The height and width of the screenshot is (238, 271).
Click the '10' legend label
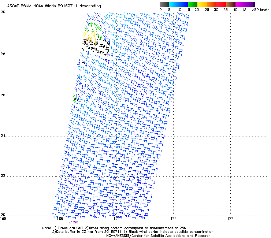[179, 10]
